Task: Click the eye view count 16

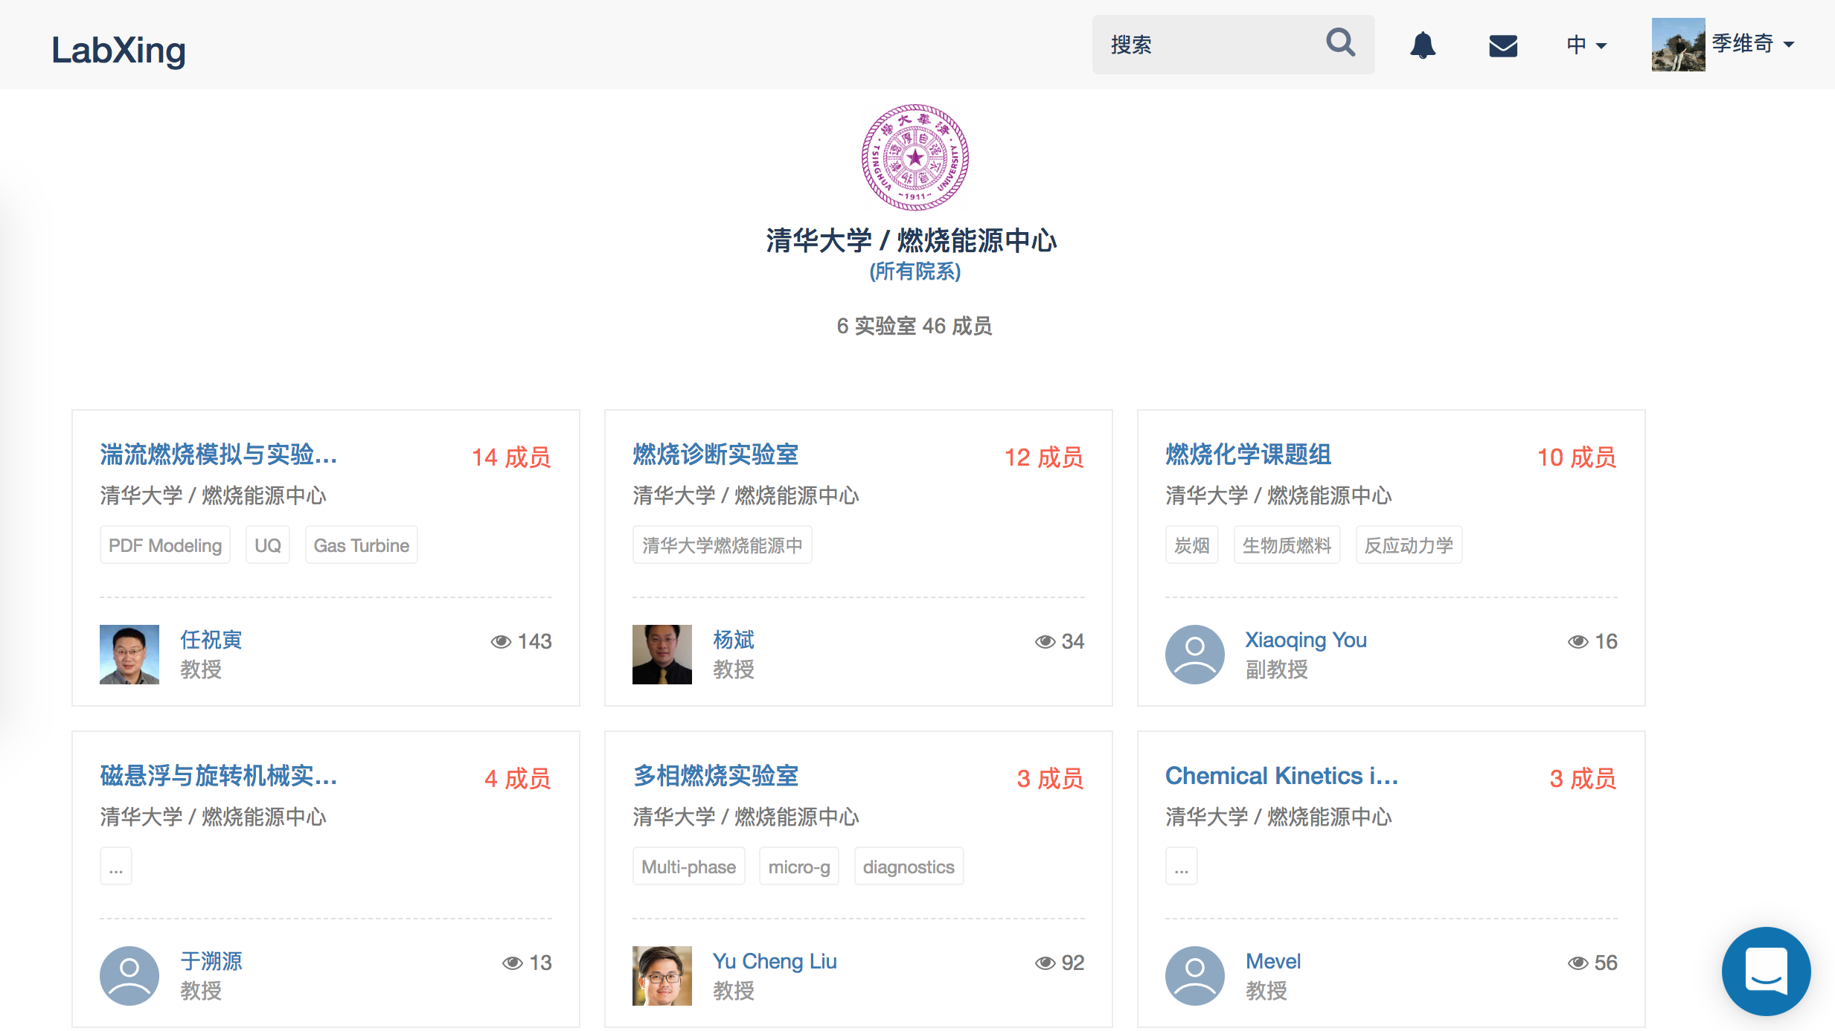Action: click(1592, 641)
